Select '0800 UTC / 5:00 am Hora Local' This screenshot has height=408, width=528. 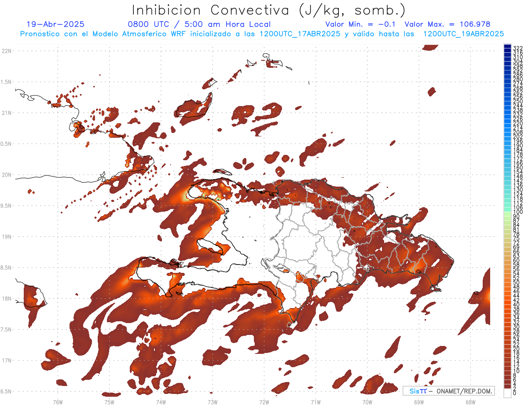pyautogui.click(x=199, y=24)
